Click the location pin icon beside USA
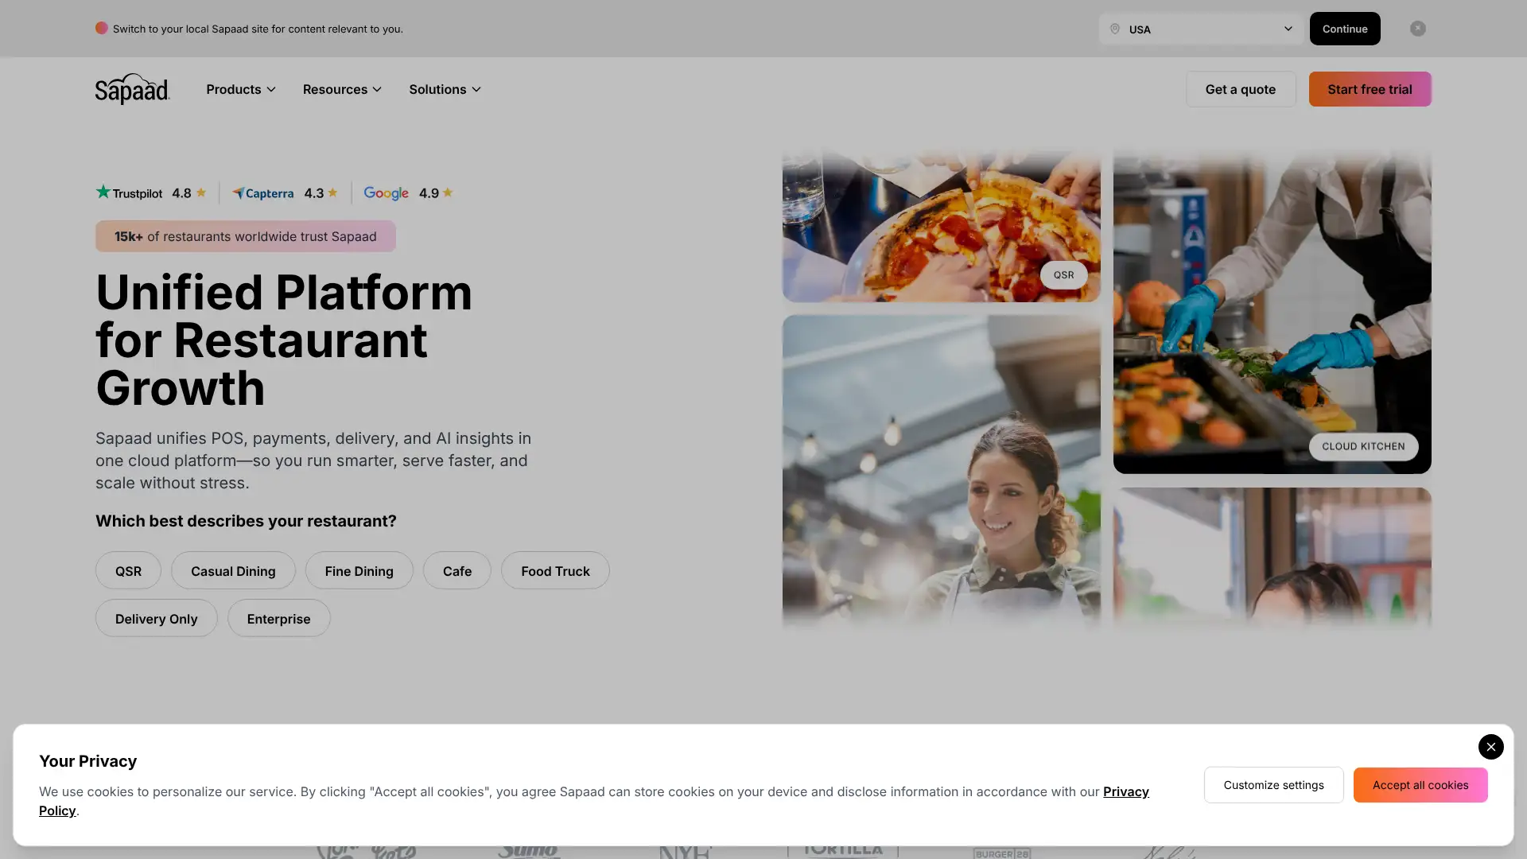Screen dimensions: 1527x859 click(1115, 29)
